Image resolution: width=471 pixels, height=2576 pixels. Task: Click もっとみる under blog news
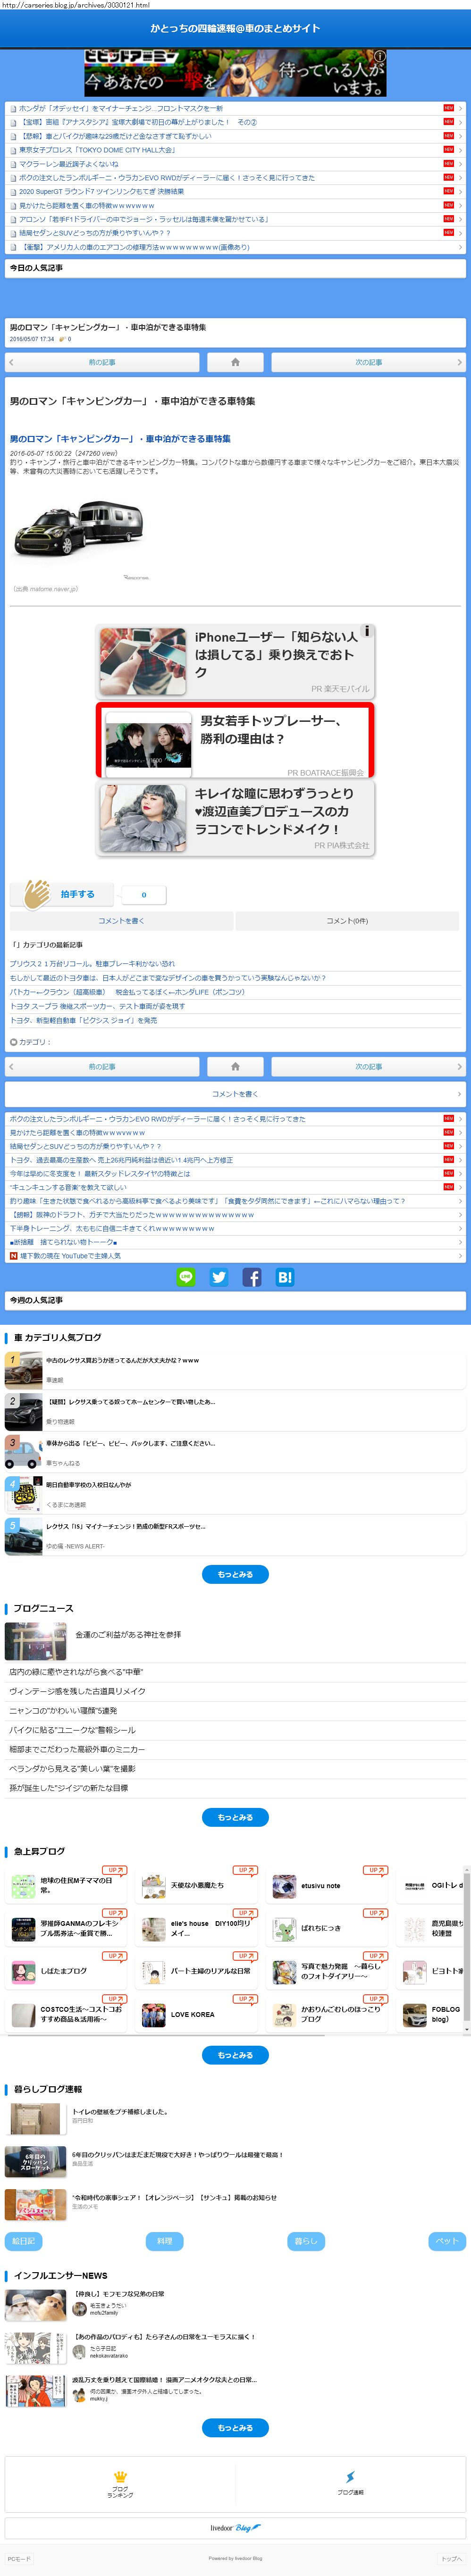[x=235, y=1816]
